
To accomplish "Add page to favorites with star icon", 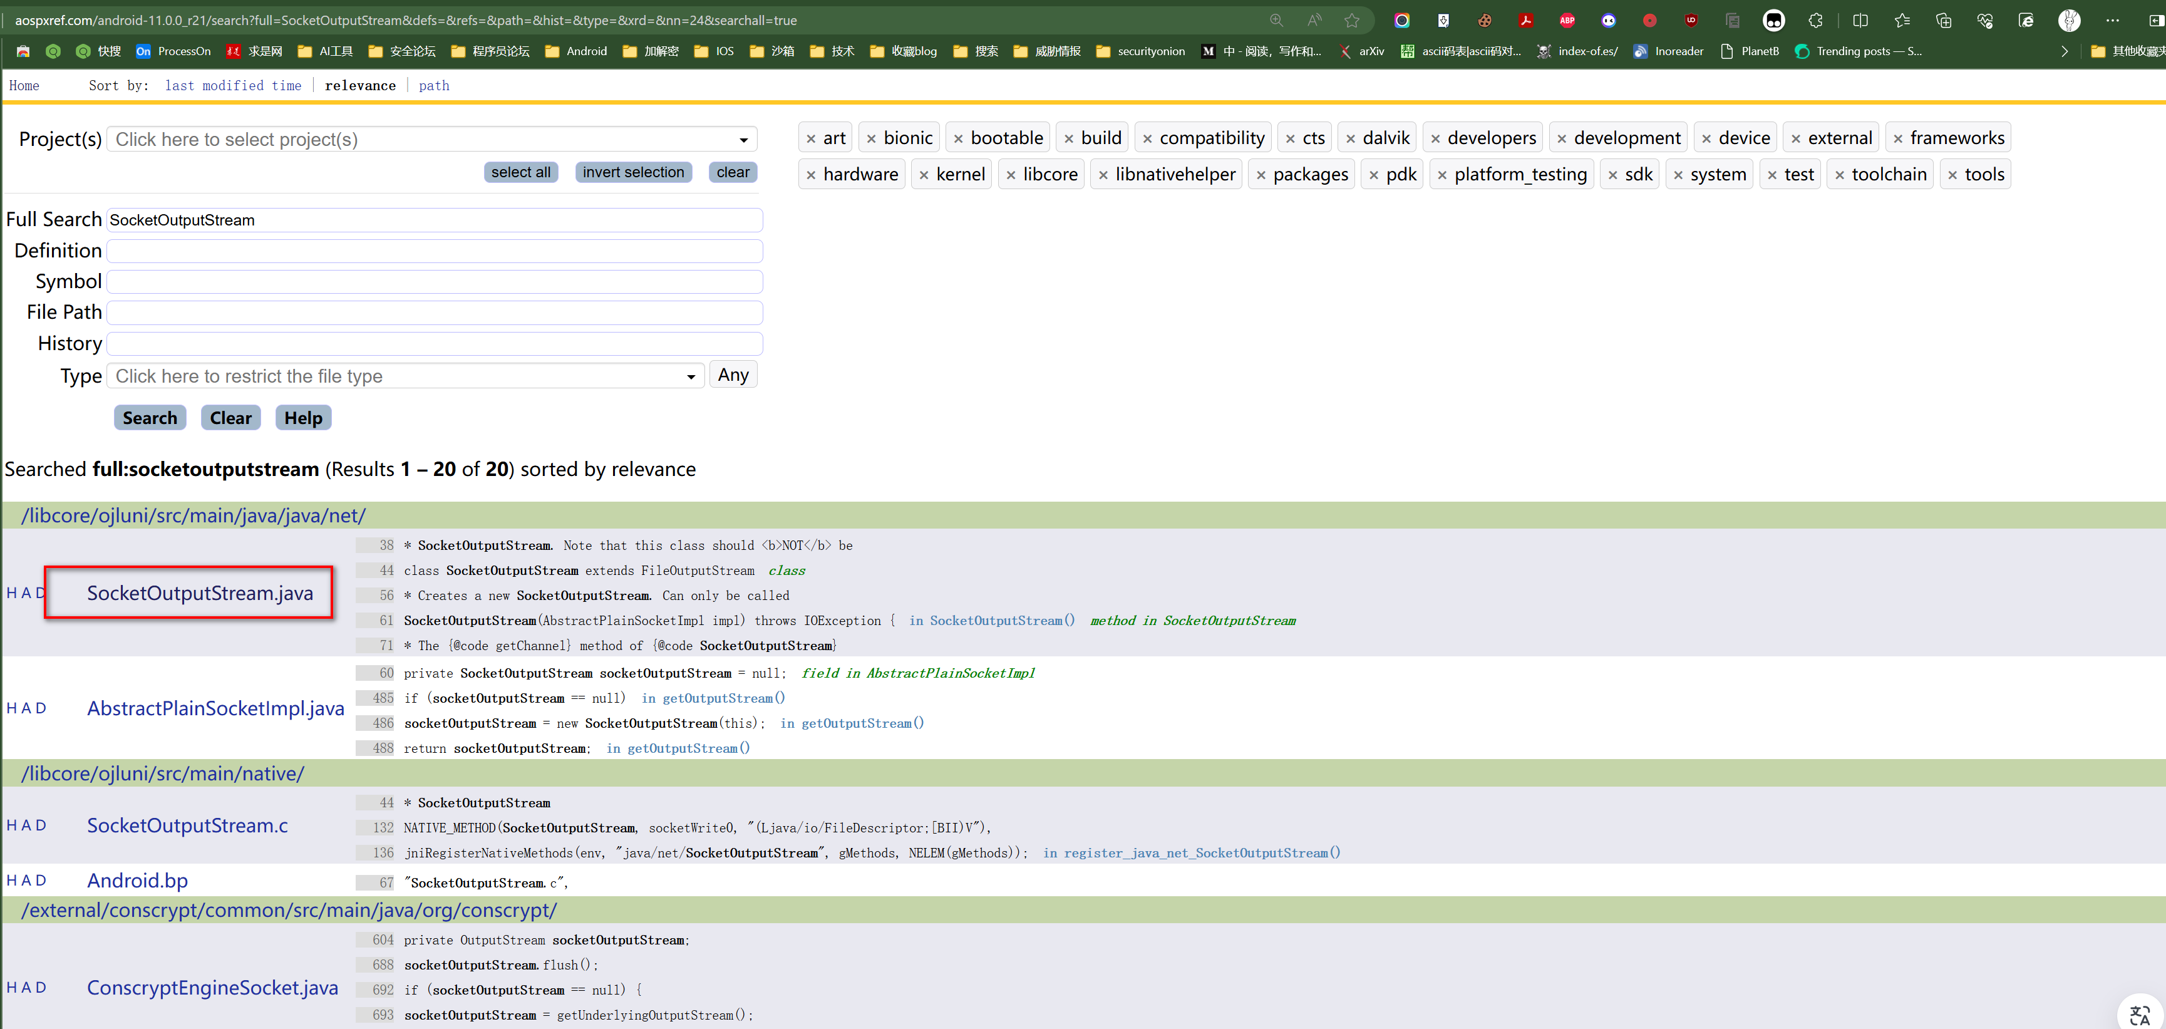I will [1352, 20].
